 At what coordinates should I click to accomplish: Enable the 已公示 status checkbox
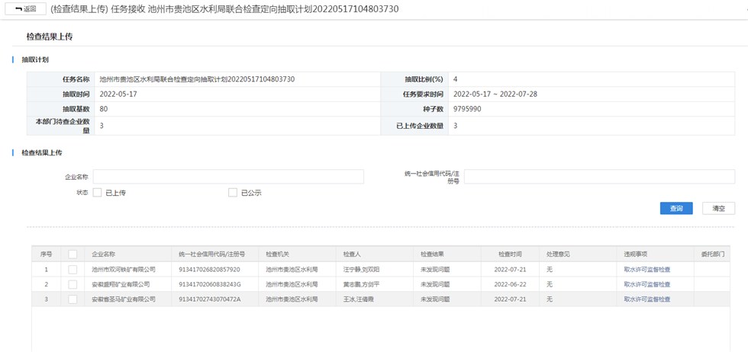(x=233, y=193)
